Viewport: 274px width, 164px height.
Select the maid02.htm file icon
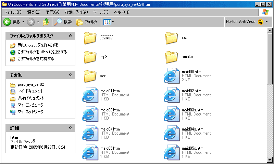click(172, 95)
